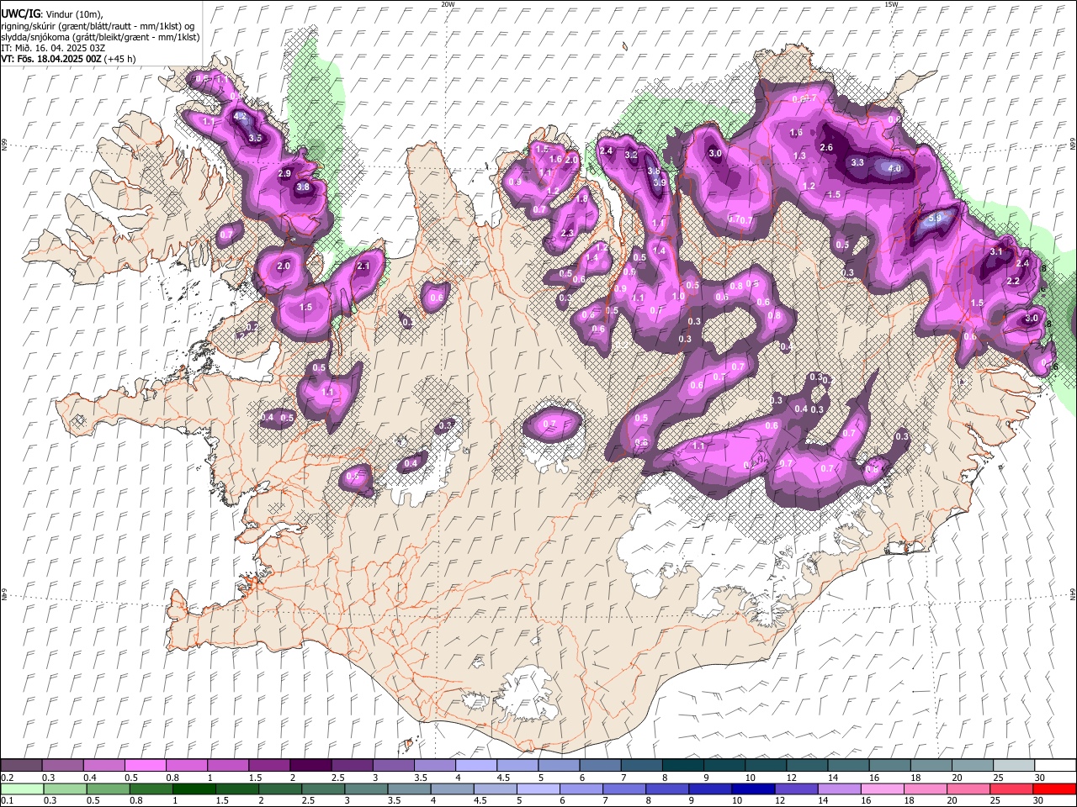Click the 'UWC/IG: Vindur (10m)' title text
This screenshot has width=1077, height=807.
(52, 14)
